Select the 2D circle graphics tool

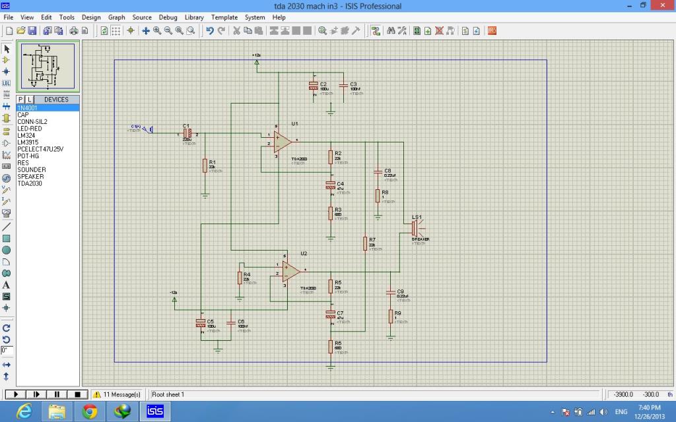tap(7, 250)
